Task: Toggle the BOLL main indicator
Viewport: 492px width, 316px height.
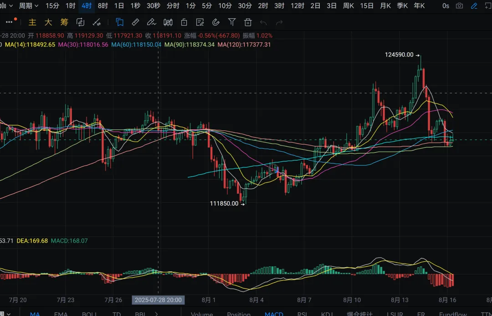Action: coord(89,314)
